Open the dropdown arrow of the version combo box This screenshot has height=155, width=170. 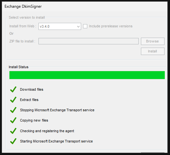[78, 26]
